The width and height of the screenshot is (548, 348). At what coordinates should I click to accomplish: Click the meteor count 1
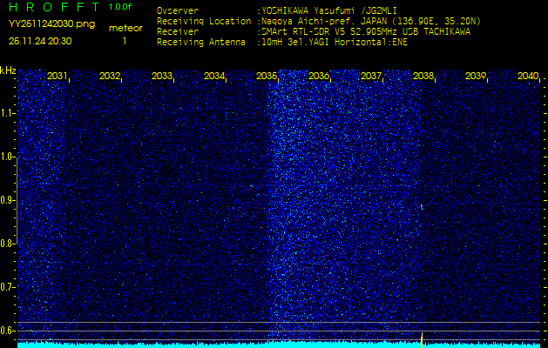[125, 41]
